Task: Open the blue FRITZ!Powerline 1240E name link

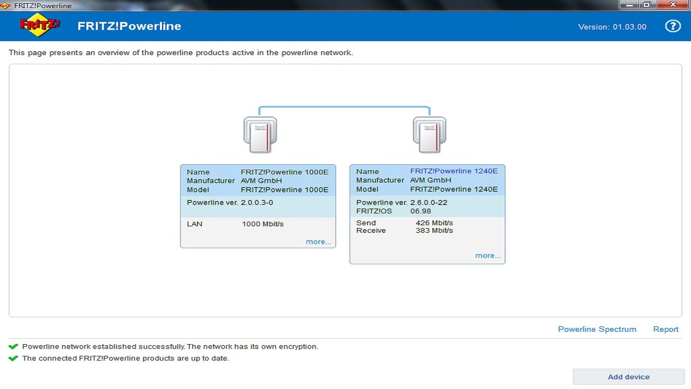Action: pos(454,171)
